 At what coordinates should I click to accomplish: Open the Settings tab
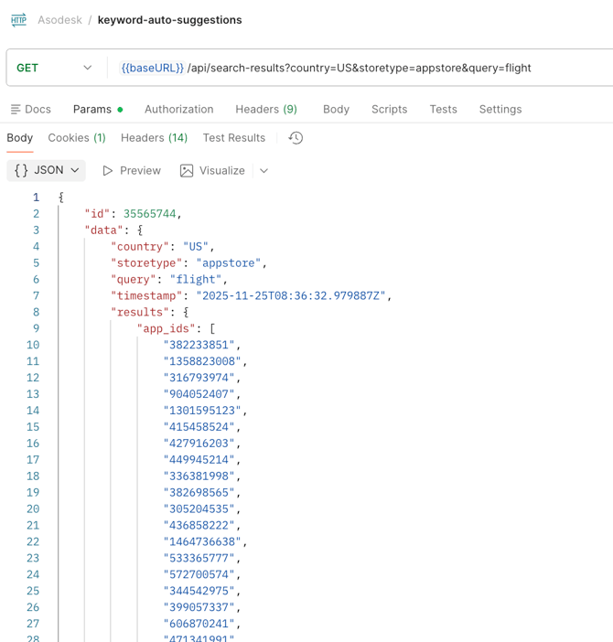point(500,109)
